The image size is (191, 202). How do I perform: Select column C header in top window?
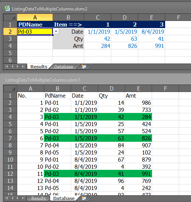coord(97,17)
